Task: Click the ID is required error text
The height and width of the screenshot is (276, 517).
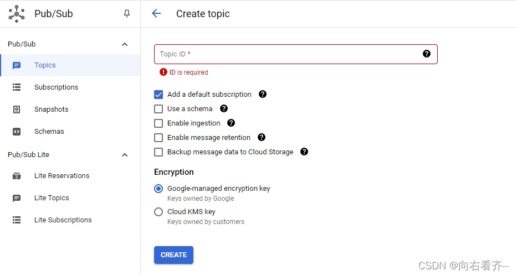Action: (188, 72)
